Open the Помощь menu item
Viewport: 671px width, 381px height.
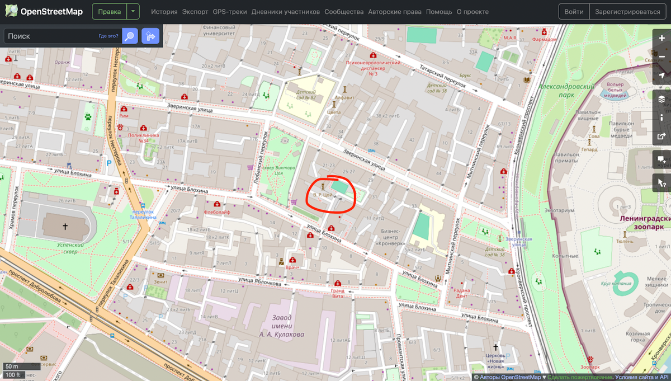coord(439,12)
